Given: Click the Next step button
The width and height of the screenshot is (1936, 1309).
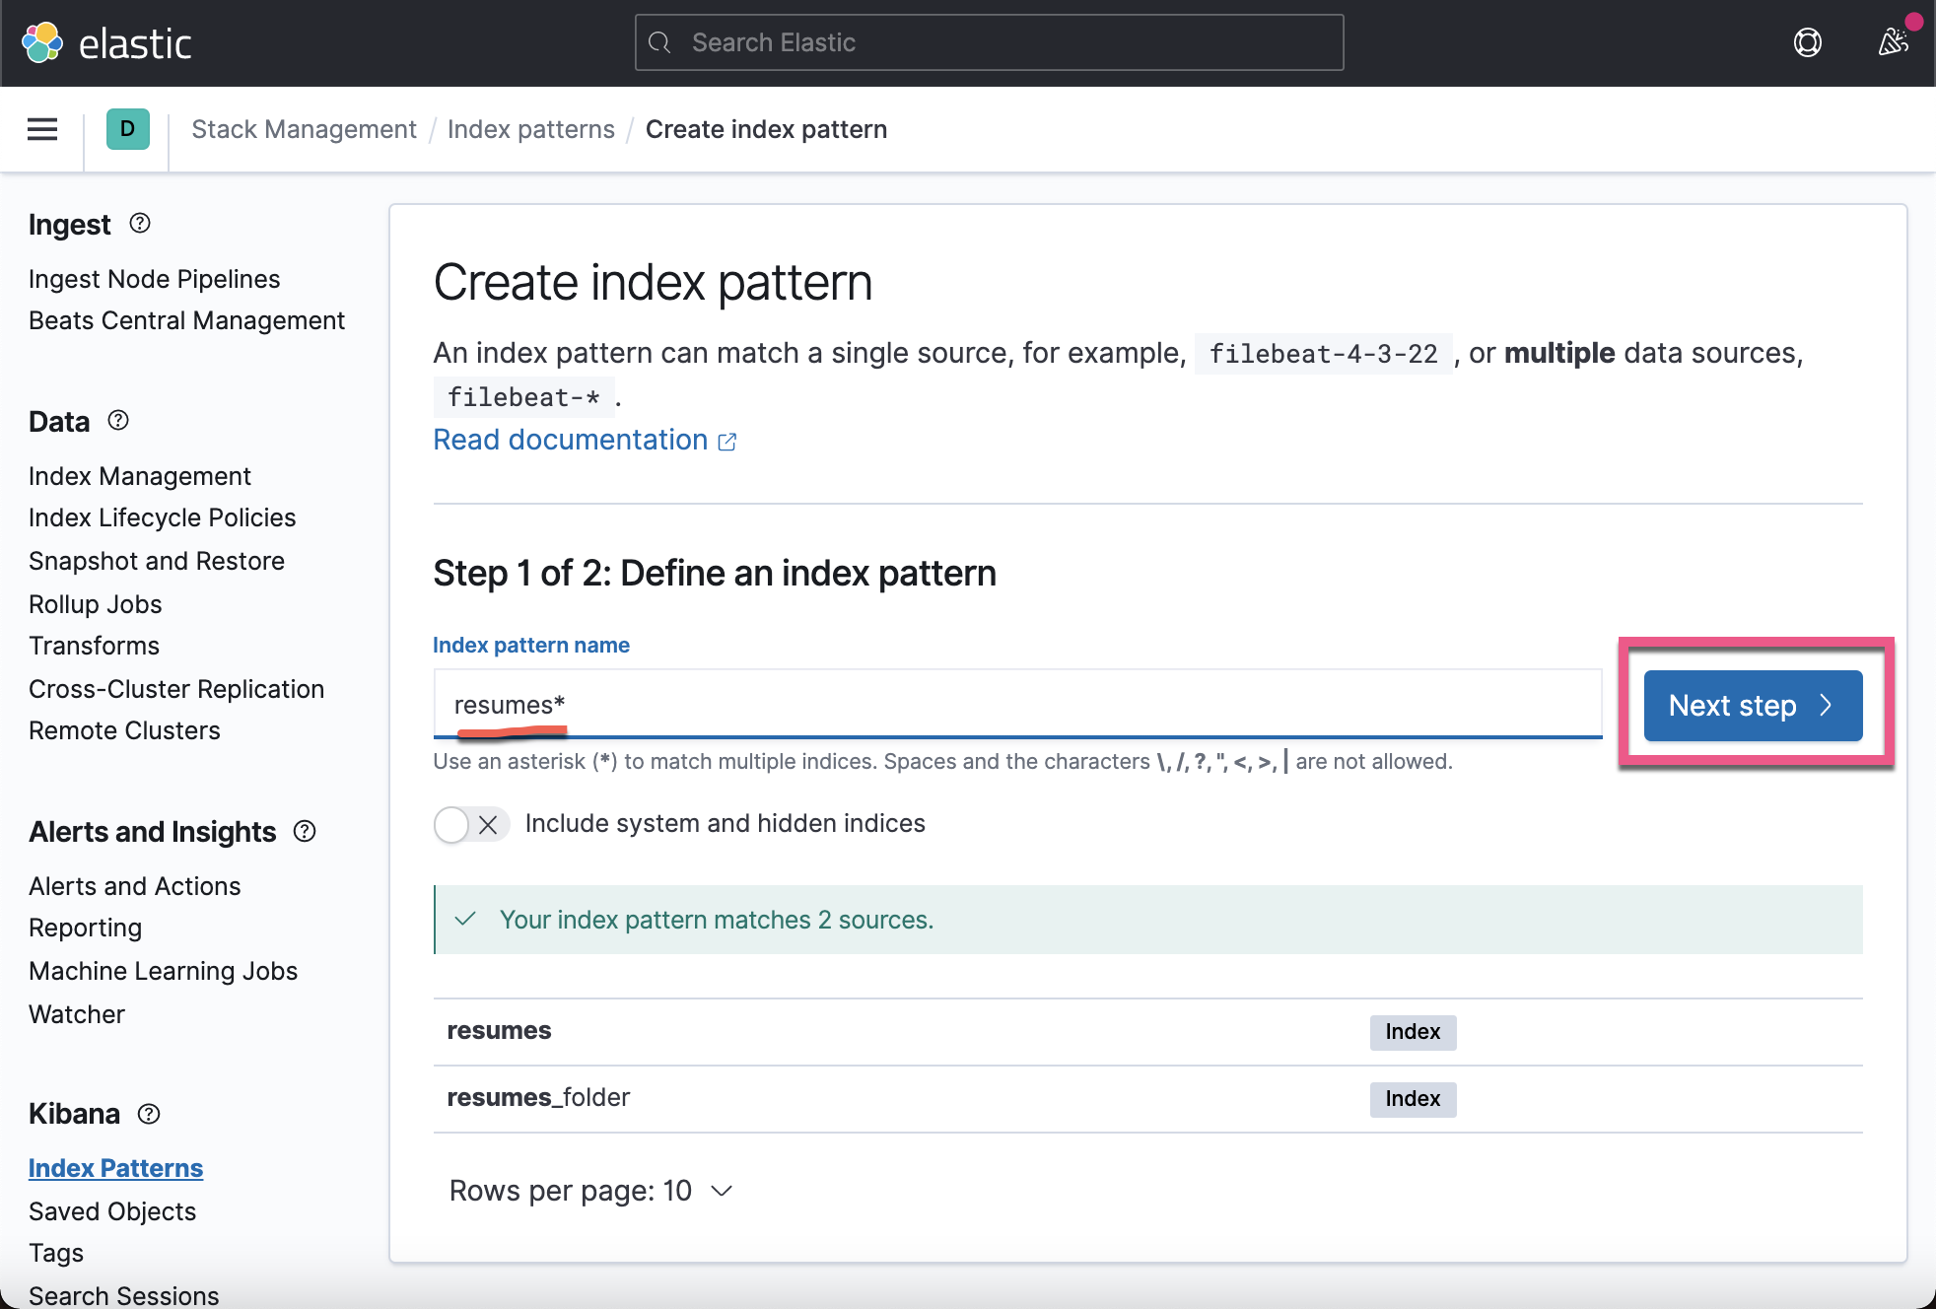Looking at the screenshot, I should click(x=1752, y=706).
